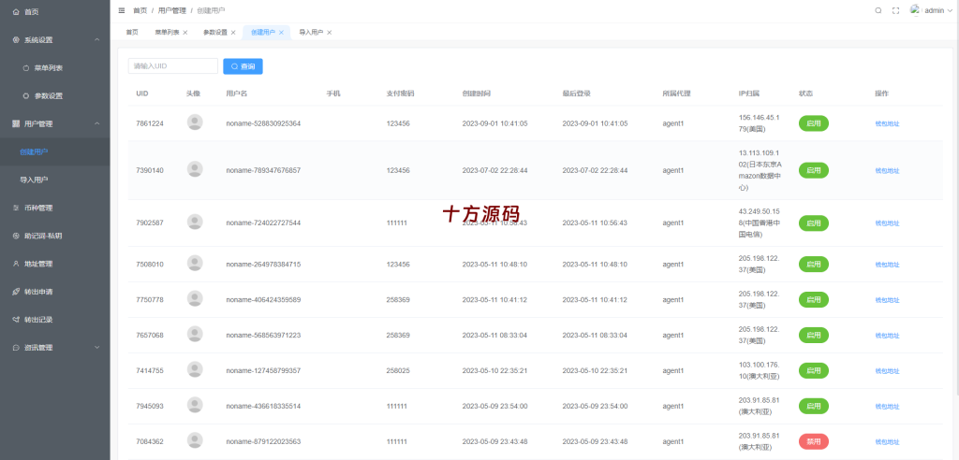Switch to the 首页 tab
Image resolution: width=959 pixels, height=460 pixels.
pyautogui.click(x=132, y=33)
